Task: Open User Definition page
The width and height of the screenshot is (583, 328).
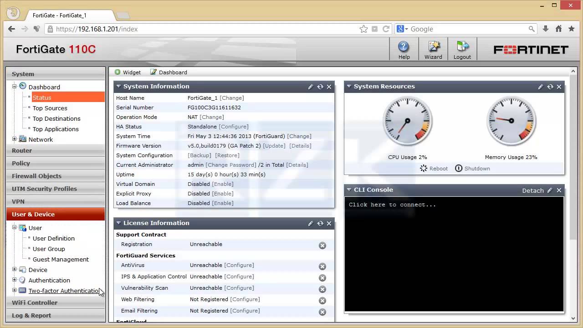Action: [x=53, y=238]
